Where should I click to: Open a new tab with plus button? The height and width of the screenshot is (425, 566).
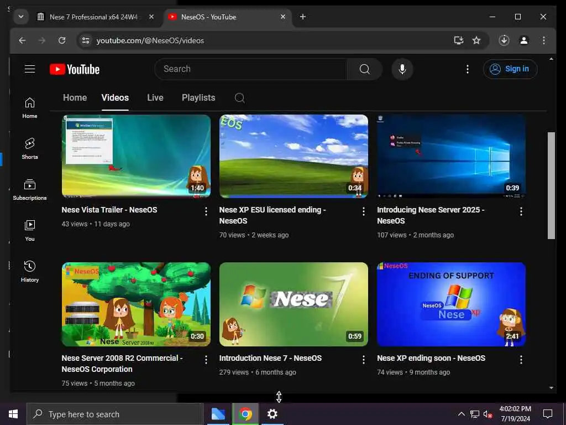(x=303, y=17)
